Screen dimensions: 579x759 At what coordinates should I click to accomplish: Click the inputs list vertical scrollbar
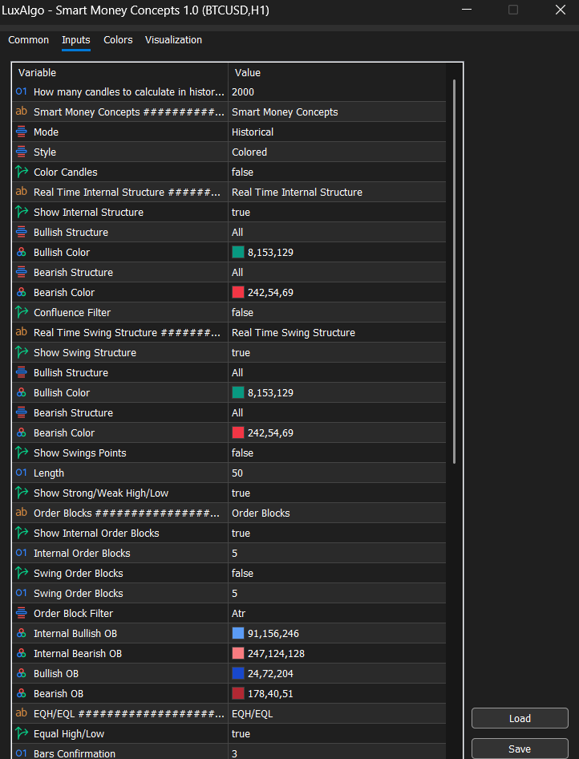coord(454,271)
